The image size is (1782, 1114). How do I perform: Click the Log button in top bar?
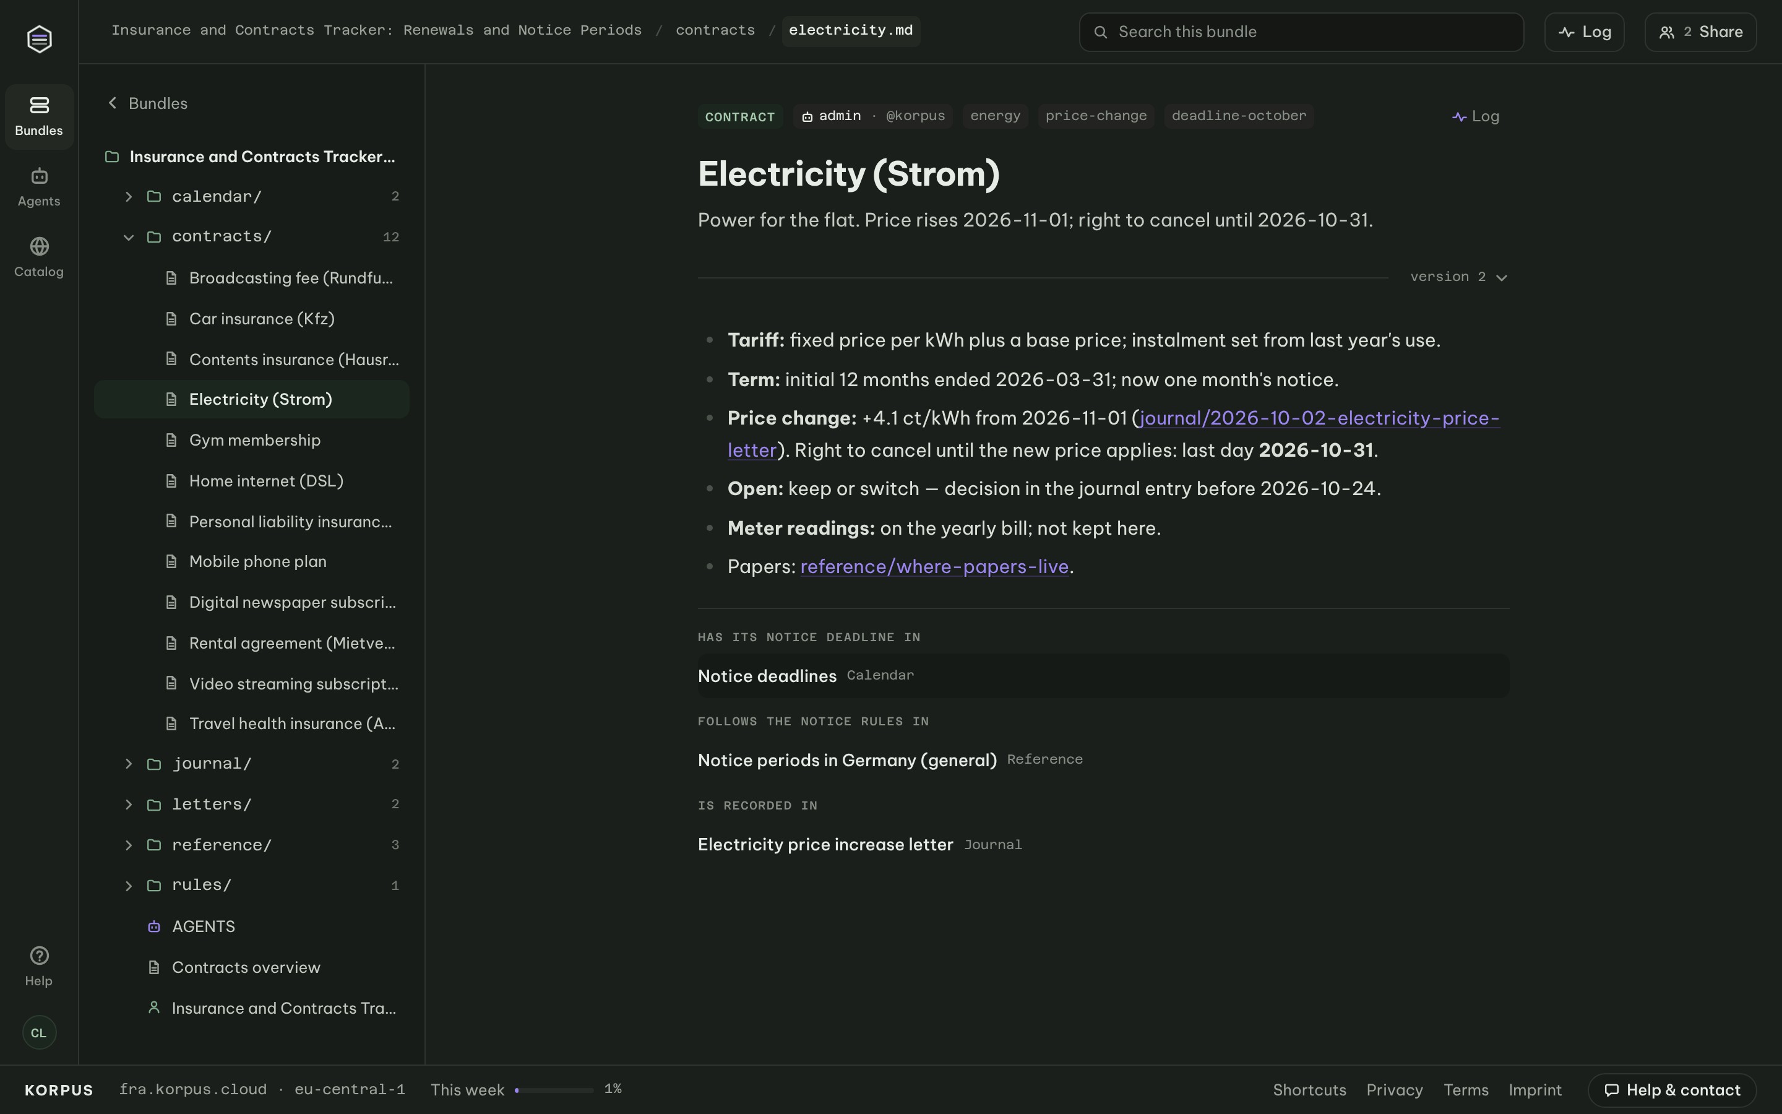[x=1584, y=32]
